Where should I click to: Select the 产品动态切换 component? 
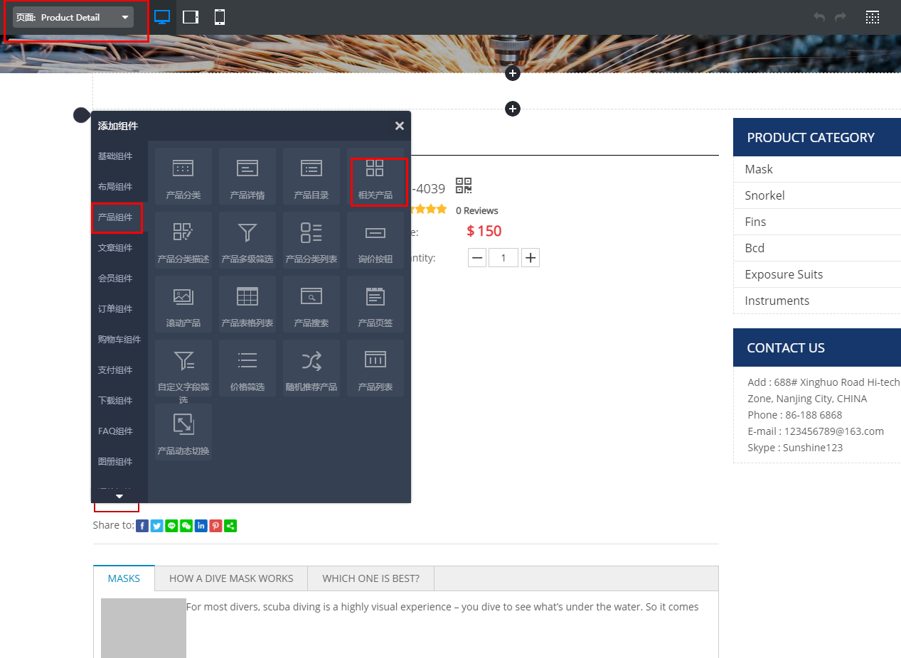(x=183, y=432)
